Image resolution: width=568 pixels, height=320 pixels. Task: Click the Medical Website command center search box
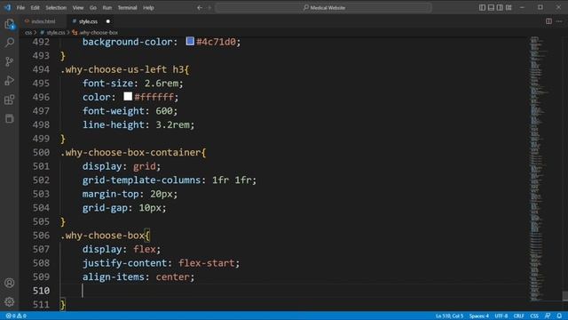click(323, 8)
